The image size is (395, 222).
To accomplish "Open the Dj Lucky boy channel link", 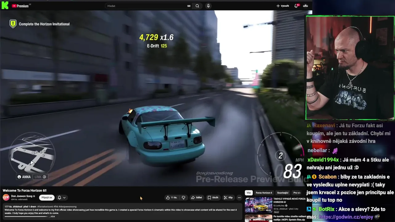I will (x=280, y=206).
